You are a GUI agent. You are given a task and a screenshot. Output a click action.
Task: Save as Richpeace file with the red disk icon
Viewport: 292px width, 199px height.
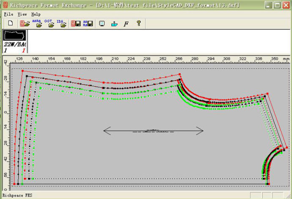coord(76,24)
